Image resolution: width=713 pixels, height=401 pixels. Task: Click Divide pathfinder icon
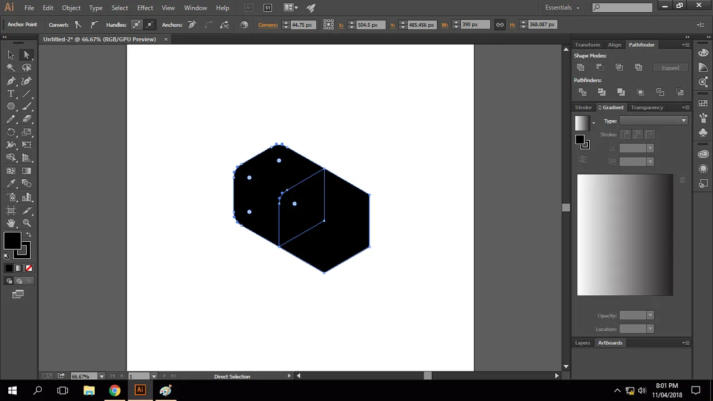(x=582, y=92)
